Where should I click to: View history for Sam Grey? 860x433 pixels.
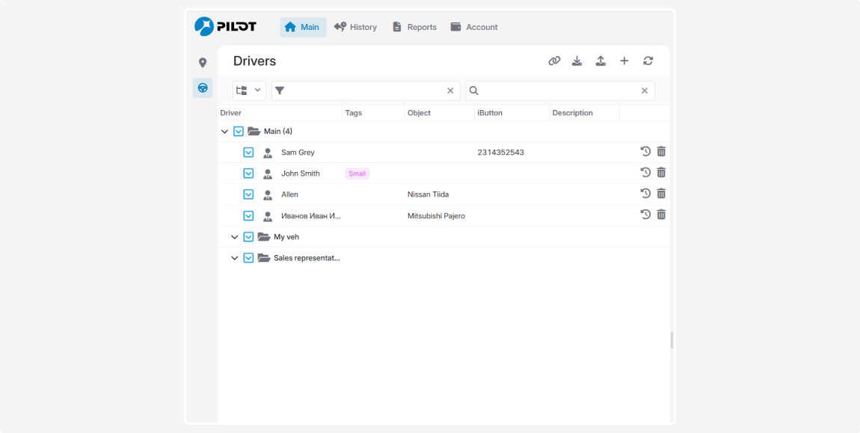[x=645, y=152]
